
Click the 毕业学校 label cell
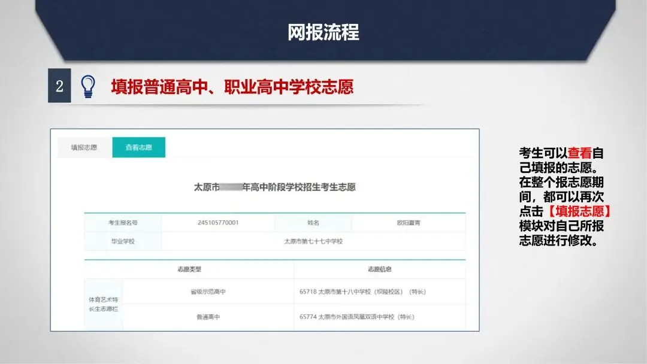(x=123, y=241)
